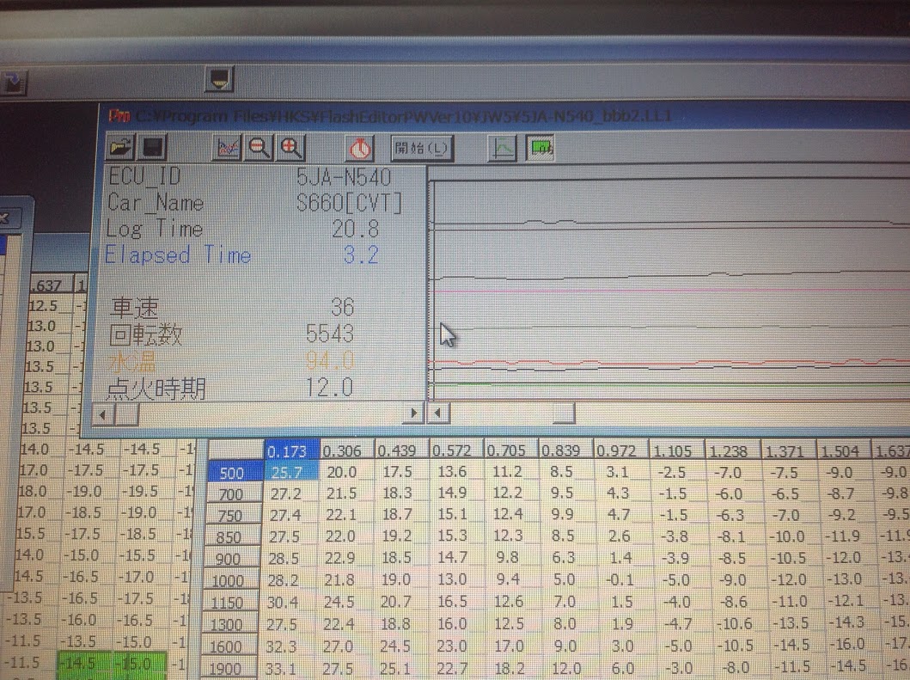Image resolution: width=910 pixels, height=680 pixels.
Task: Select the green -14.5 cell in left table
Action: (84, 664)
